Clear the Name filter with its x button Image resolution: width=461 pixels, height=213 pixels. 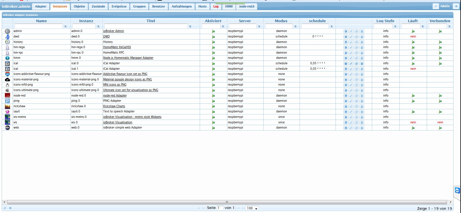66,26
